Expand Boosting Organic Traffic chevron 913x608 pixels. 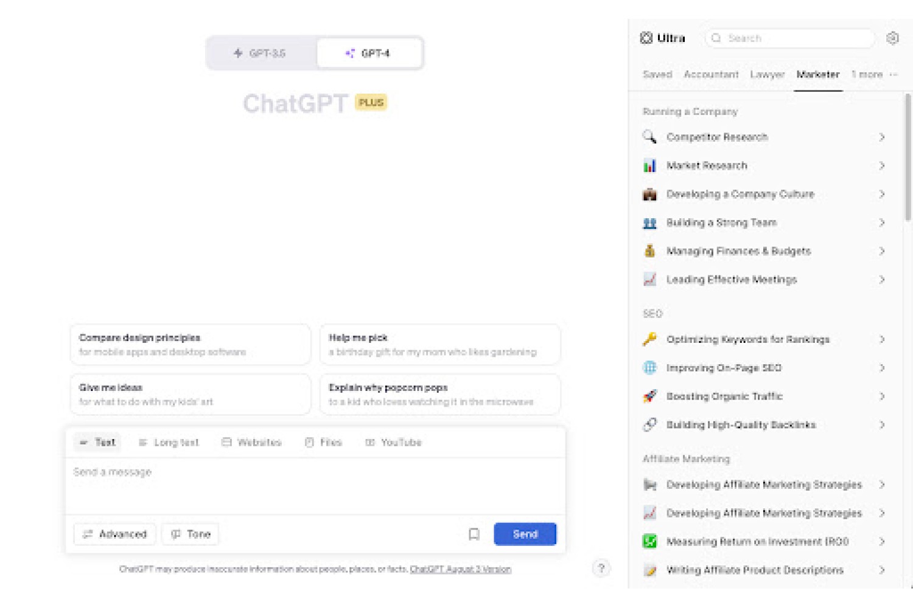[x=882, y=396]
